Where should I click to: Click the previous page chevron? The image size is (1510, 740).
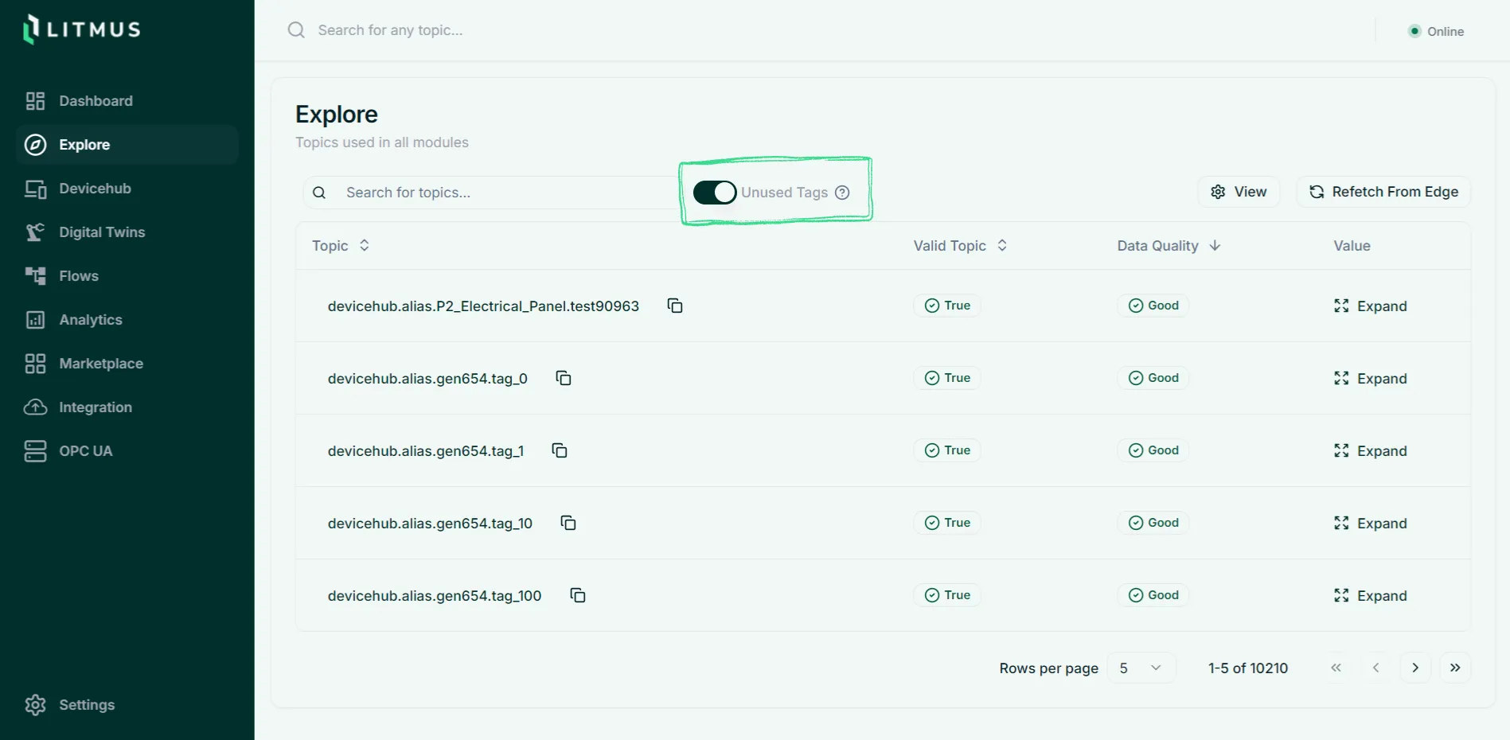tap(1375, 668)
